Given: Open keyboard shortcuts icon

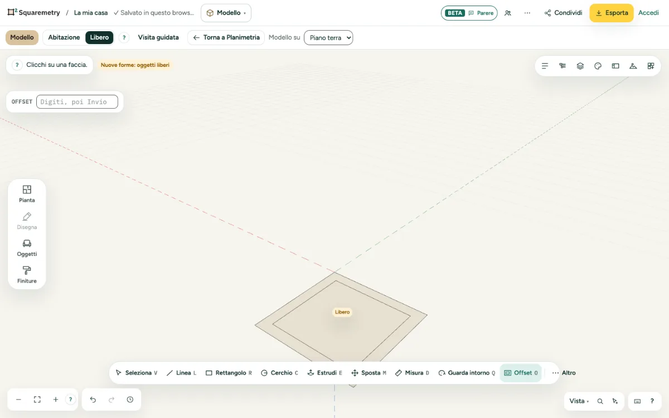Looking at the screenshot, I should [x=637, y=401].
